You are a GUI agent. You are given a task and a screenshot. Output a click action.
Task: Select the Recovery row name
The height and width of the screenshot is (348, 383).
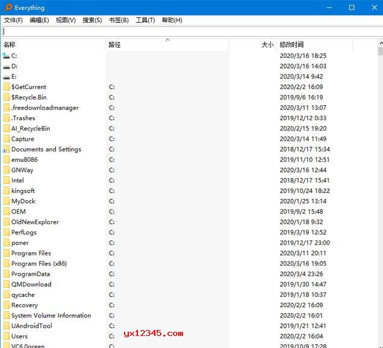pos(25,305)
